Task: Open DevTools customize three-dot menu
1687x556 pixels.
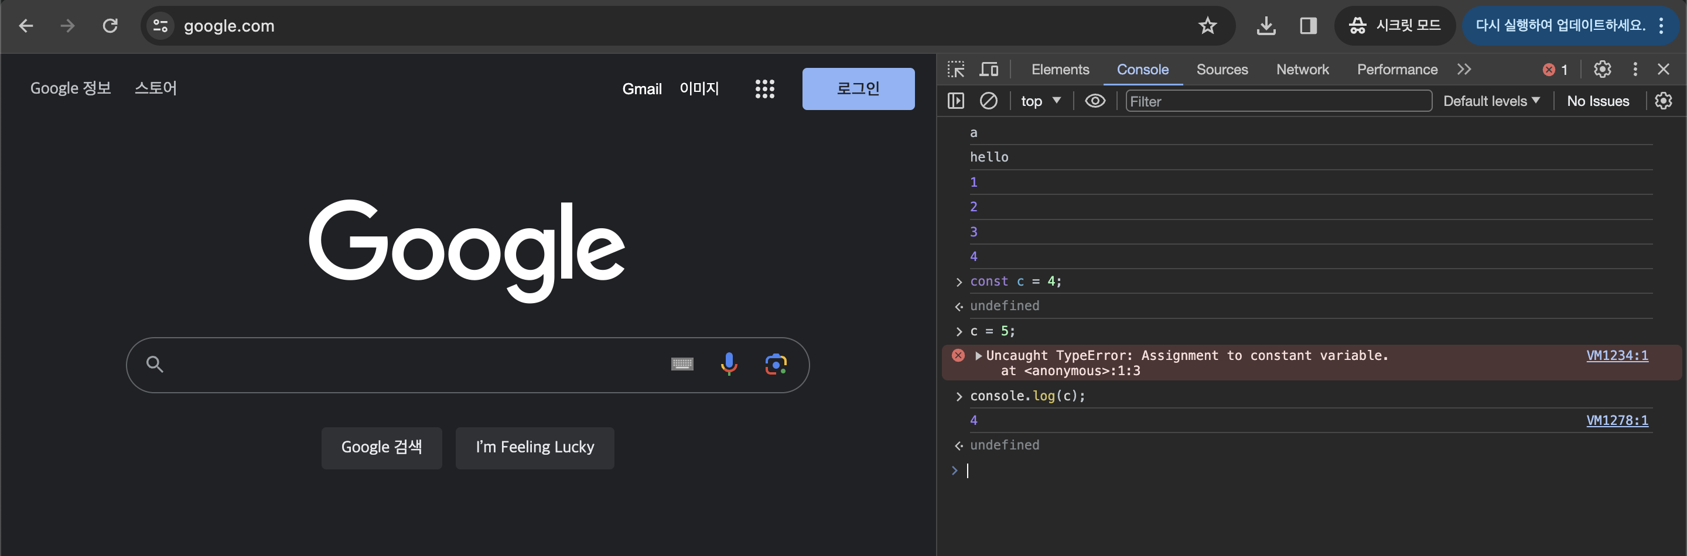Action: (1635, 69)
